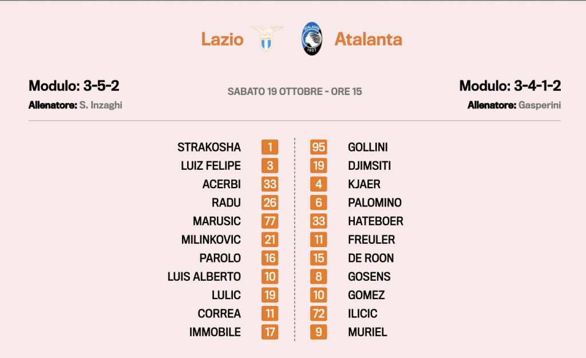Click the player name LUIS ALBERTO

click(x=204, y=277)
